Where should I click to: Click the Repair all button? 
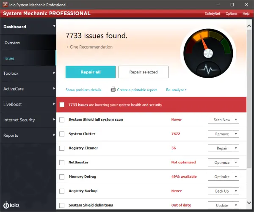91,72
